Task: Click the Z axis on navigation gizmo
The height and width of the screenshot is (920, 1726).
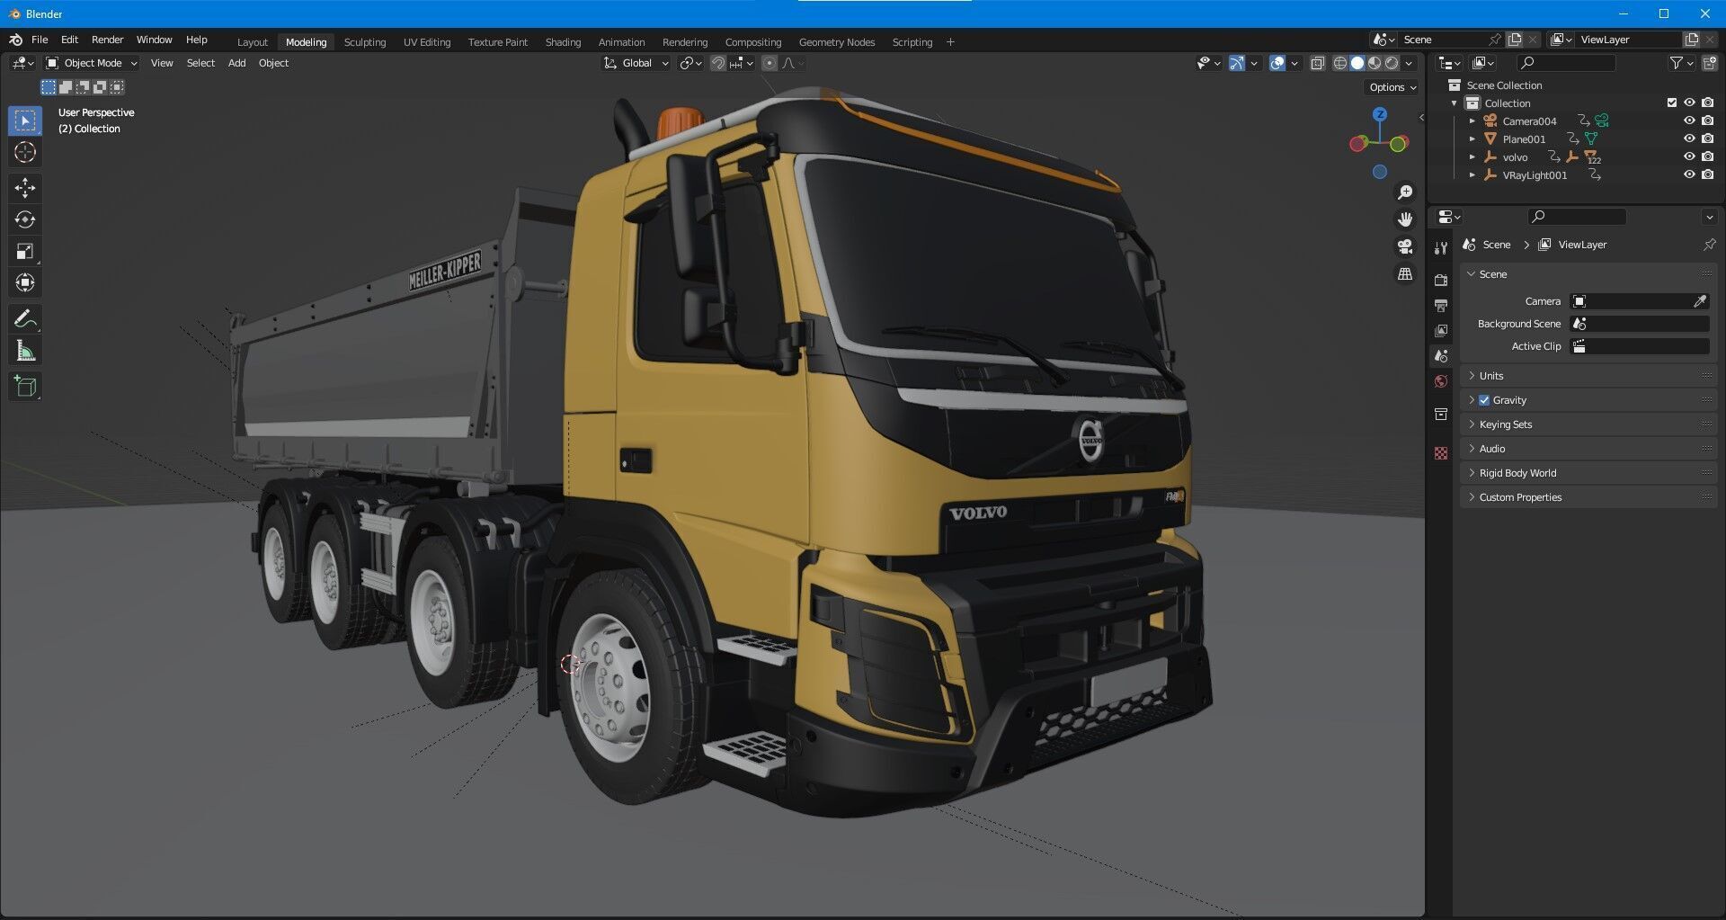Action: click(1380, 115)
